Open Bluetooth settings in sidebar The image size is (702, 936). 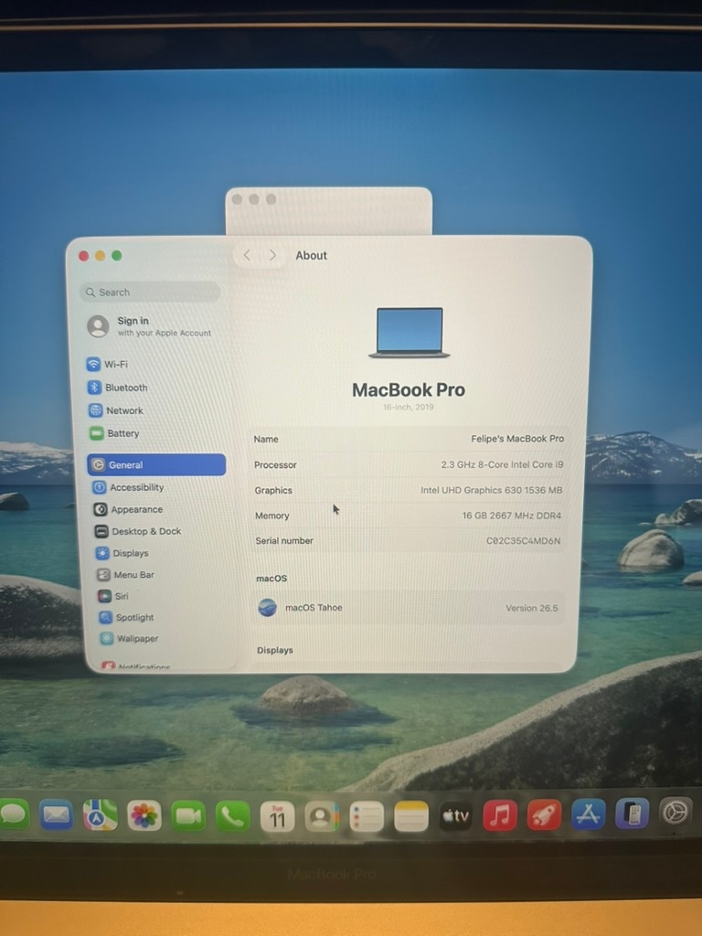pyautogui.click(x=118, y=388)
